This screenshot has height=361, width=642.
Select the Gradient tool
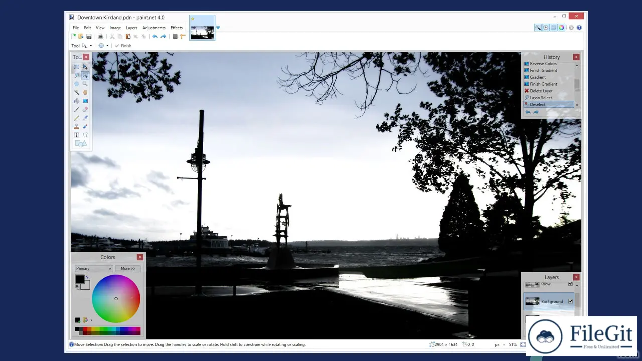click(85, 101)
